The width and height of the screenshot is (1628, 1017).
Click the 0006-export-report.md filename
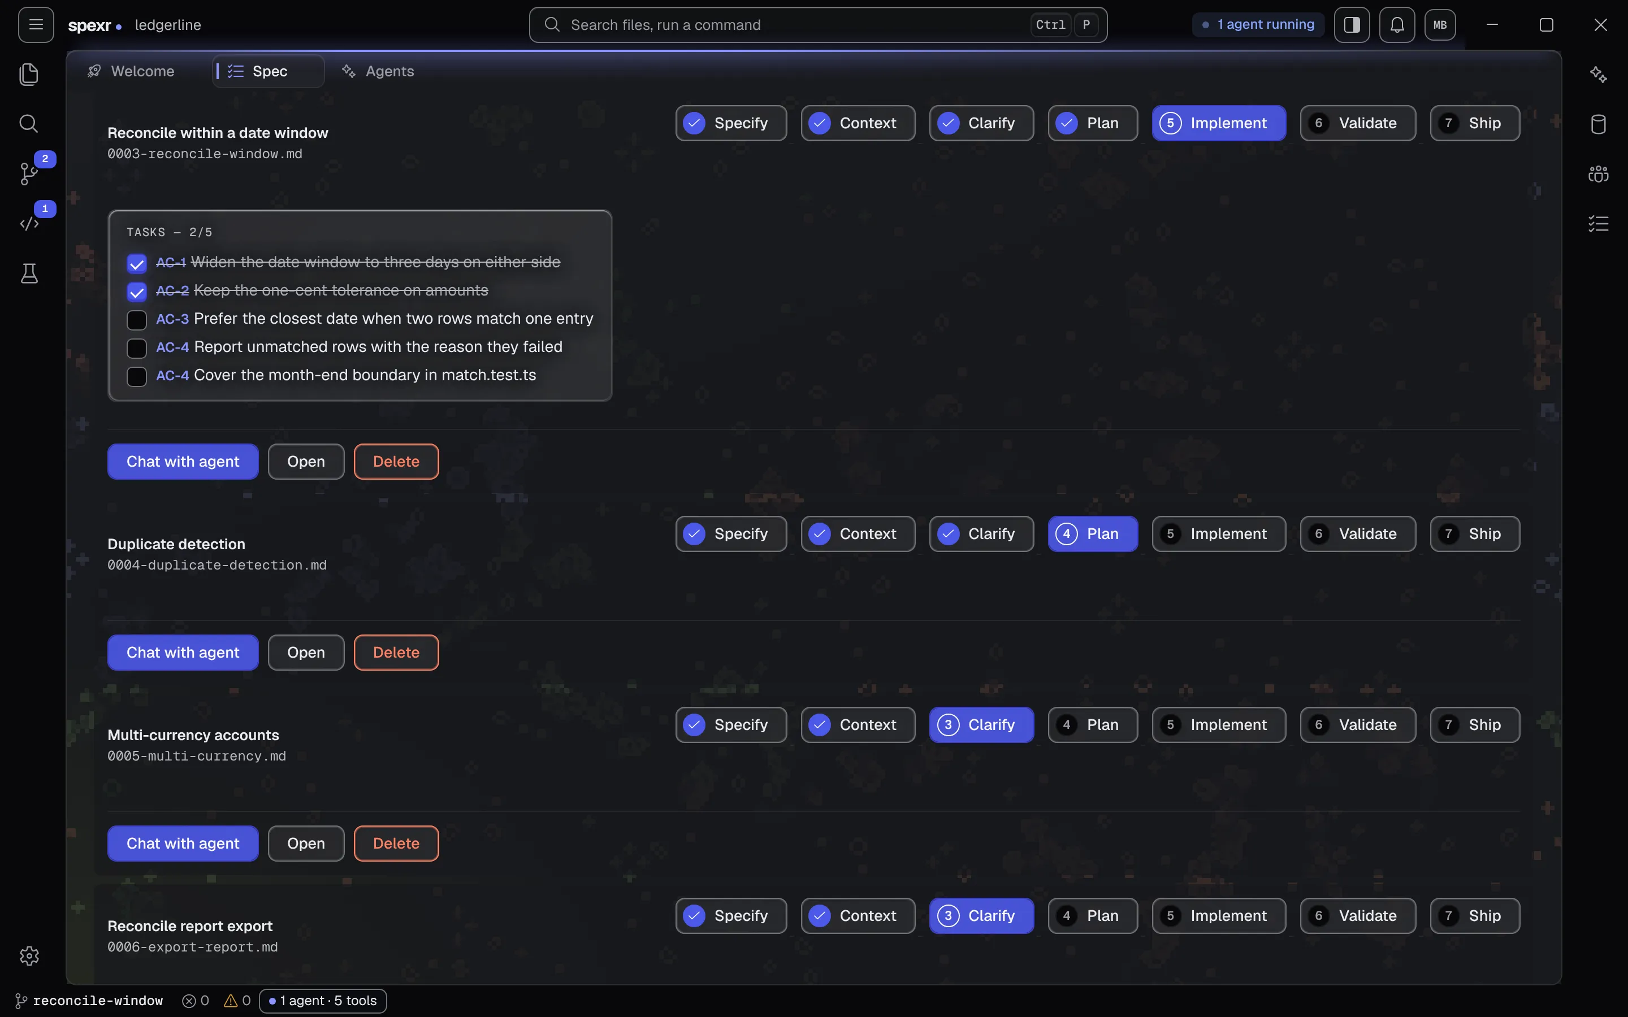coord(192,947)
